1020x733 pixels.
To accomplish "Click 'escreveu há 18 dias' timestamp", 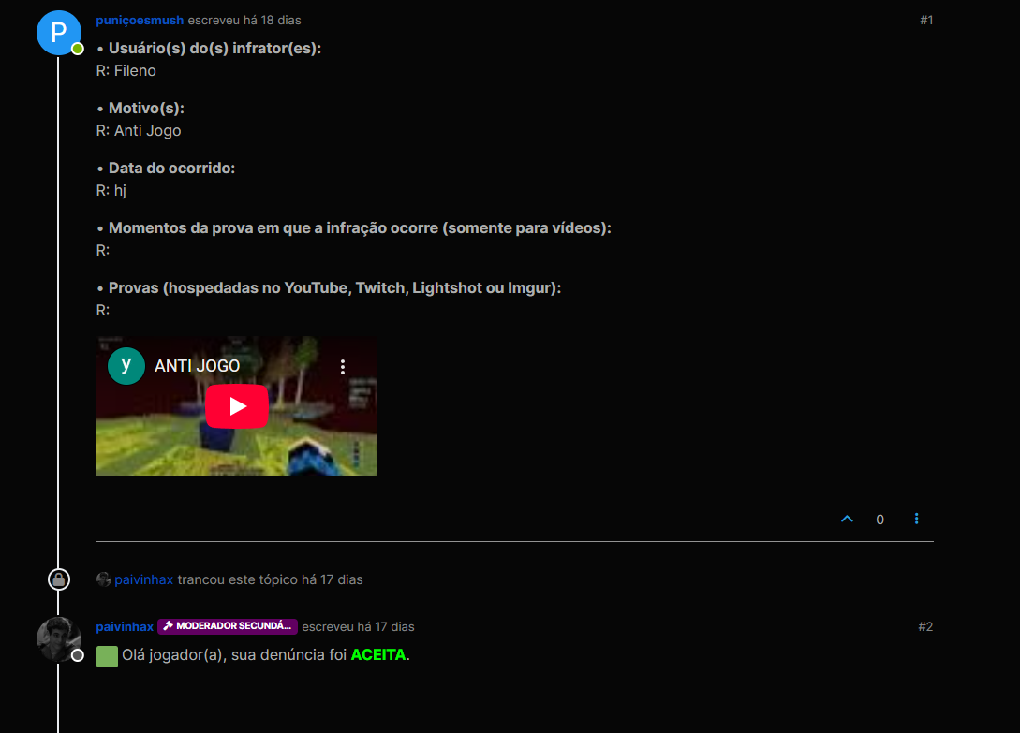I will coord(244,21).
